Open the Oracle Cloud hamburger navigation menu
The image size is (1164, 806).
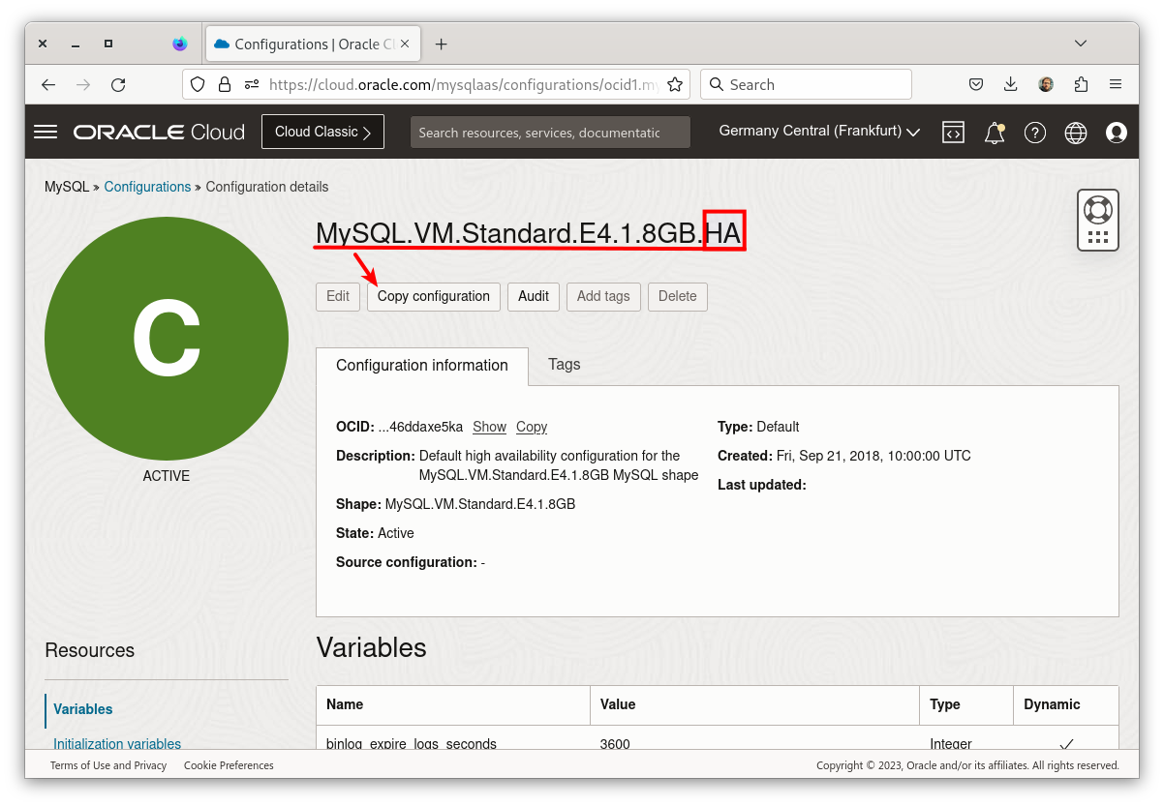46,132
